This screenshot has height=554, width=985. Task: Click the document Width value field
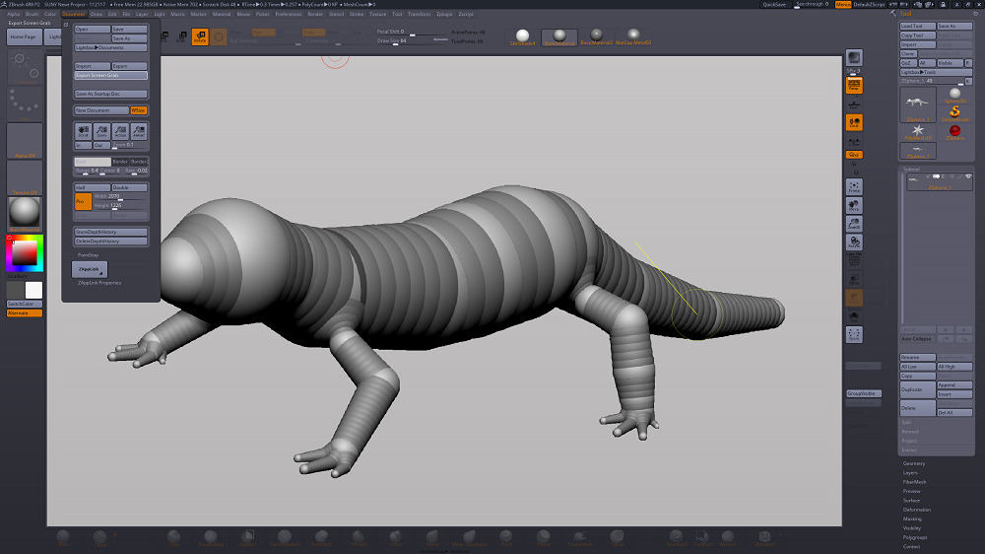[120, 196]
